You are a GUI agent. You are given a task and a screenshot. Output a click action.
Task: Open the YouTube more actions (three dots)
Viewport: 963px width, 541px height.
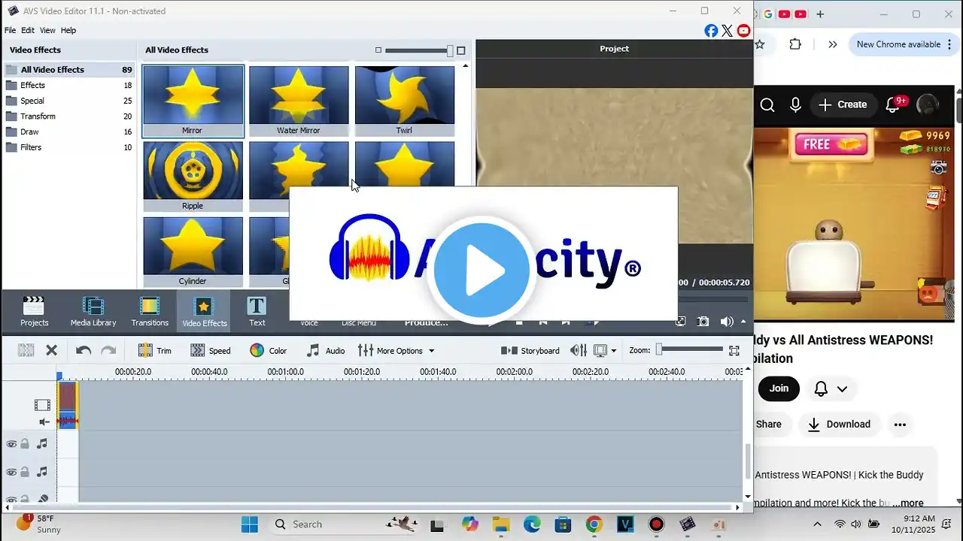click(900, 425)
